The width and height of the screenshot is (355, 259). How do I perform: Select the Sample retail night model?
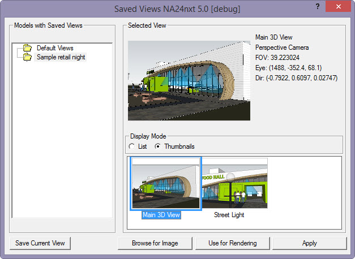coord(61,57)
